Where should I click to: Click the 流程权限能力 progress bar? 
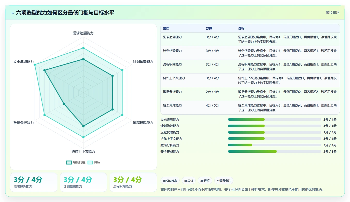click(x=275, y=132)
